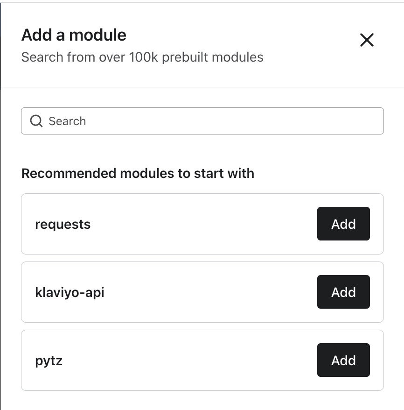Viewport: 404px width, 410px height.
Task: Select the klaviyo-api module name
Action: pyautogui.click(x=70, y=292)
